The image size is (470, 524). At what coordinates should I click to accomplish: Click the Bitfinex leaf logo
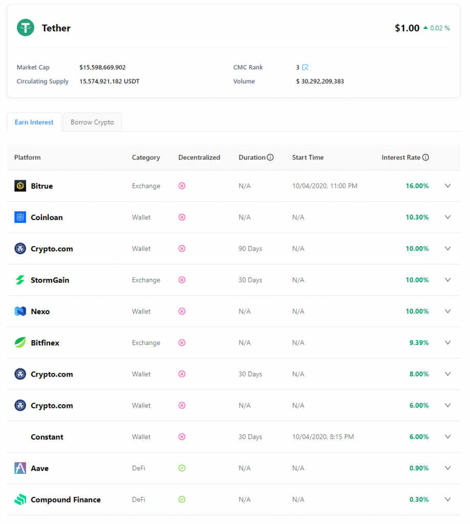[20, 343]
